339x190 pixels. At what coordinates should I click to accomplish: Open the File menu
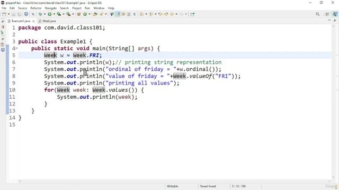tap(4, 8)
